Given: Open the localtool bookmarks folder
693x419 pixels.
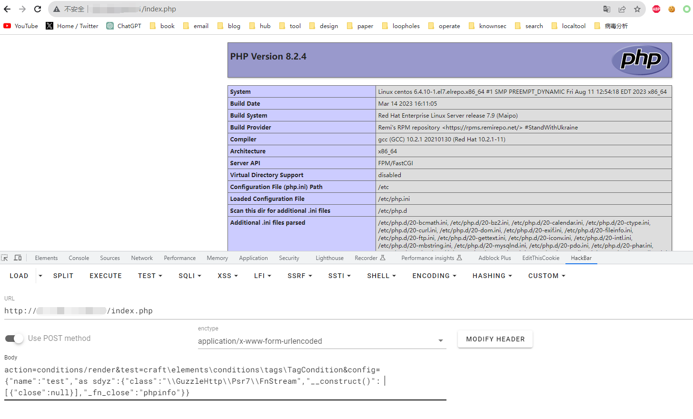Looking at the screenshot, I should (569, 26).
